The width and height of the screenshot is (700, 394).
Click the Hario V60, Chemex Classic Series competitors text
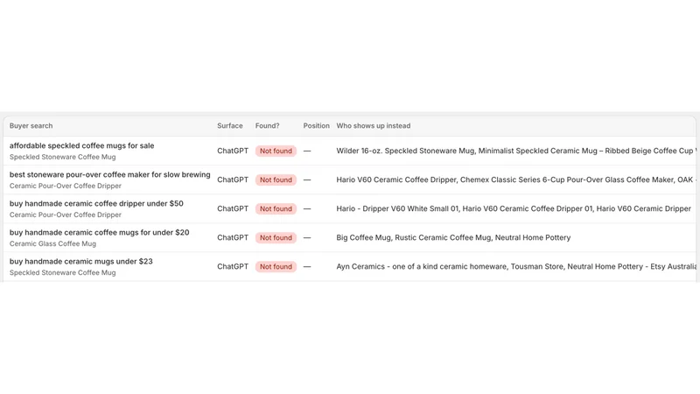(x=516, y=179)
